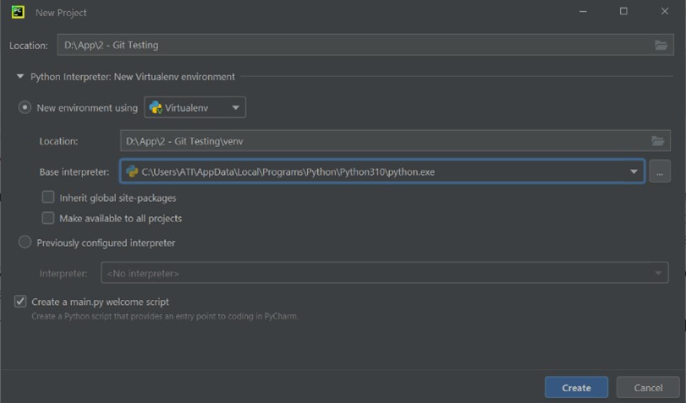Check Make available to all projects
Screen dimensions: 686x403
pos(48,218)
